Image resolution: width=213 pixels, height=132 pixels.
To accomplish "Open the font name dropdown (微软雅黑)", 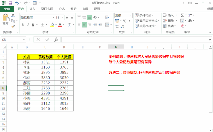I will coord(53,18).
